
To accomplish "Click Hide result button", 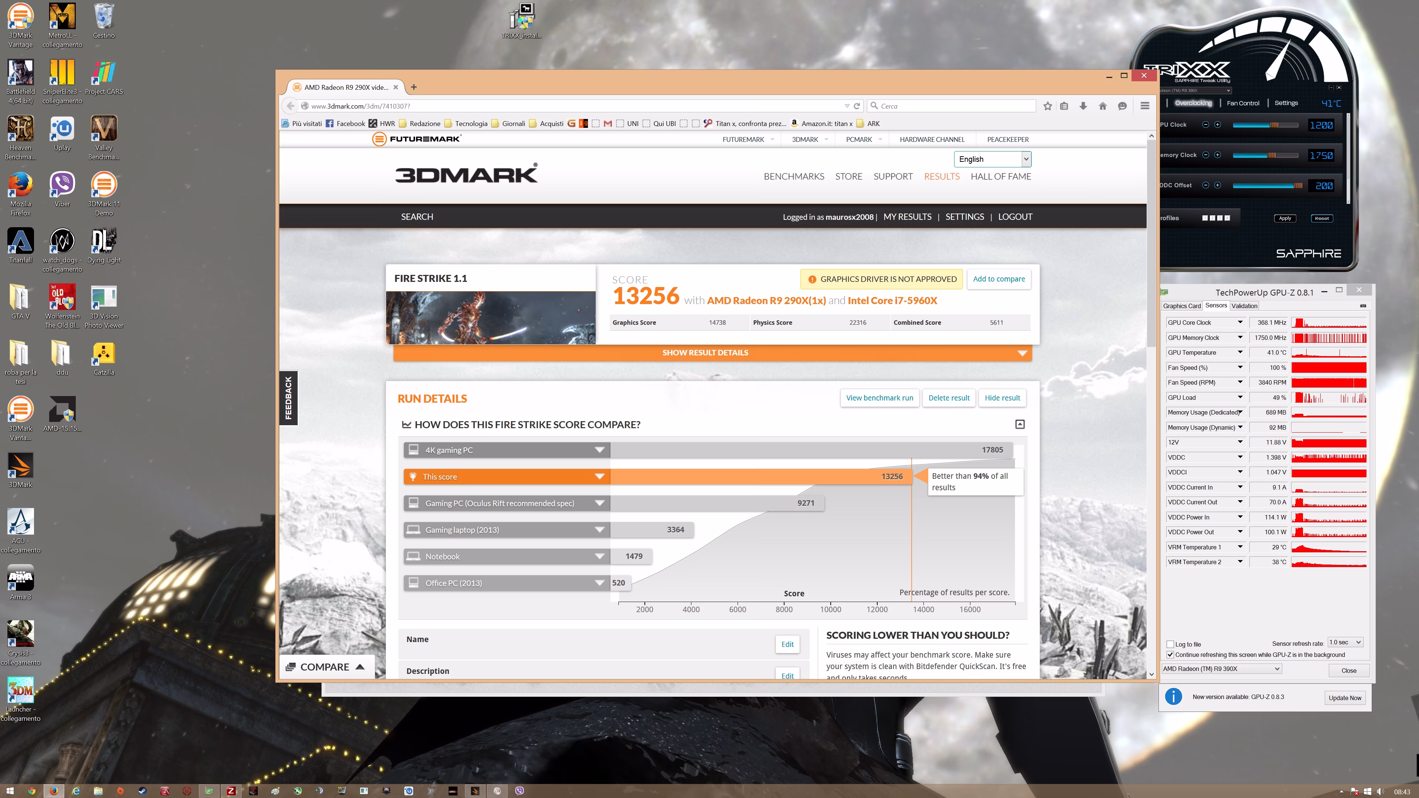I will [x=1002, y=398].
